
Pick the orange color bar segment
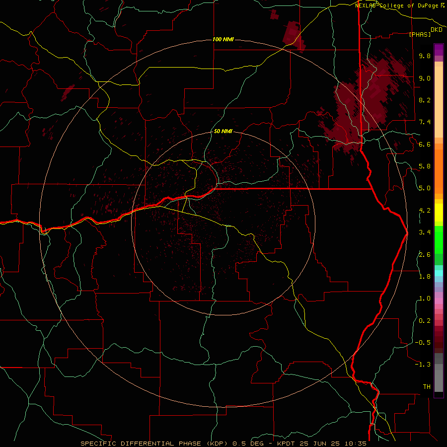coord(439,172)
